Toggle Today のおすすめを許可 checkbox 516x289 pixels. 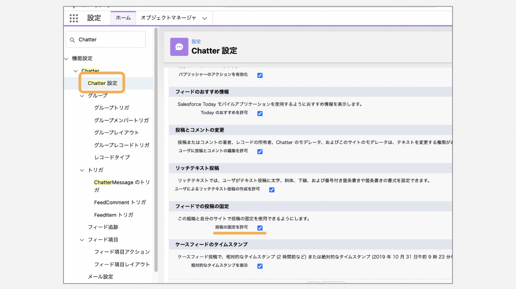pos(260,113)
